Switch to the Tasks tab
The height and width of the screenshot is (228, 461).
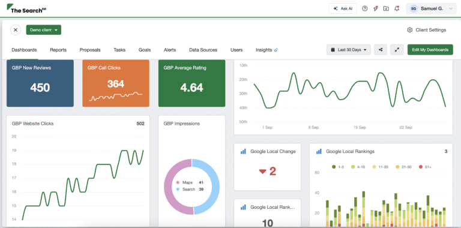coord(119,50)
